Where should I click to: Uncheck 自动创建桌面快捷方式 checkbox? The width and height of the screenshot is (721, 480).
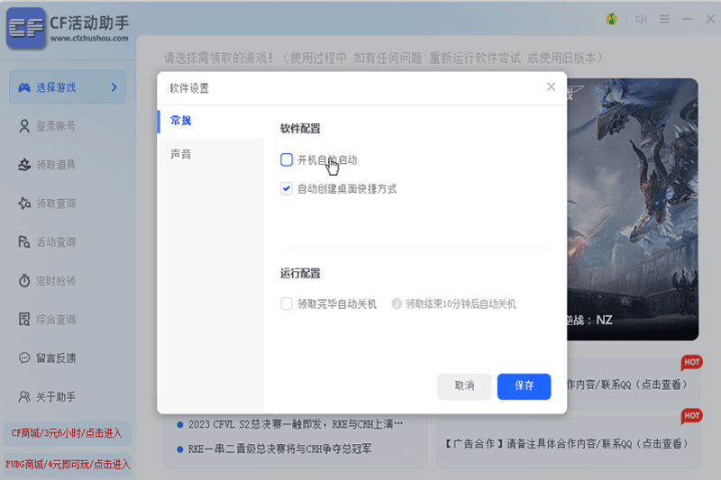(287, 188)
